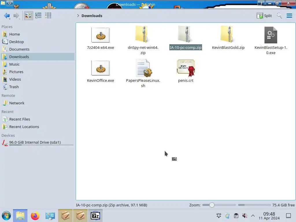Open Desktop in Places panel
The width and height of the screenshot is (296, 222).
pyautogui.click(x=37, y=42)
